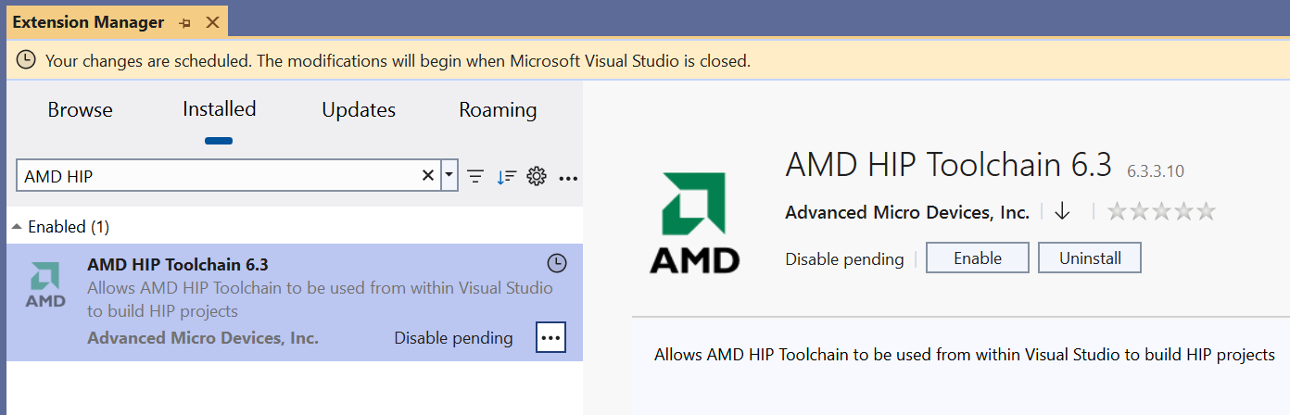Close the Extension Manager tab

[x=212, y=22]
